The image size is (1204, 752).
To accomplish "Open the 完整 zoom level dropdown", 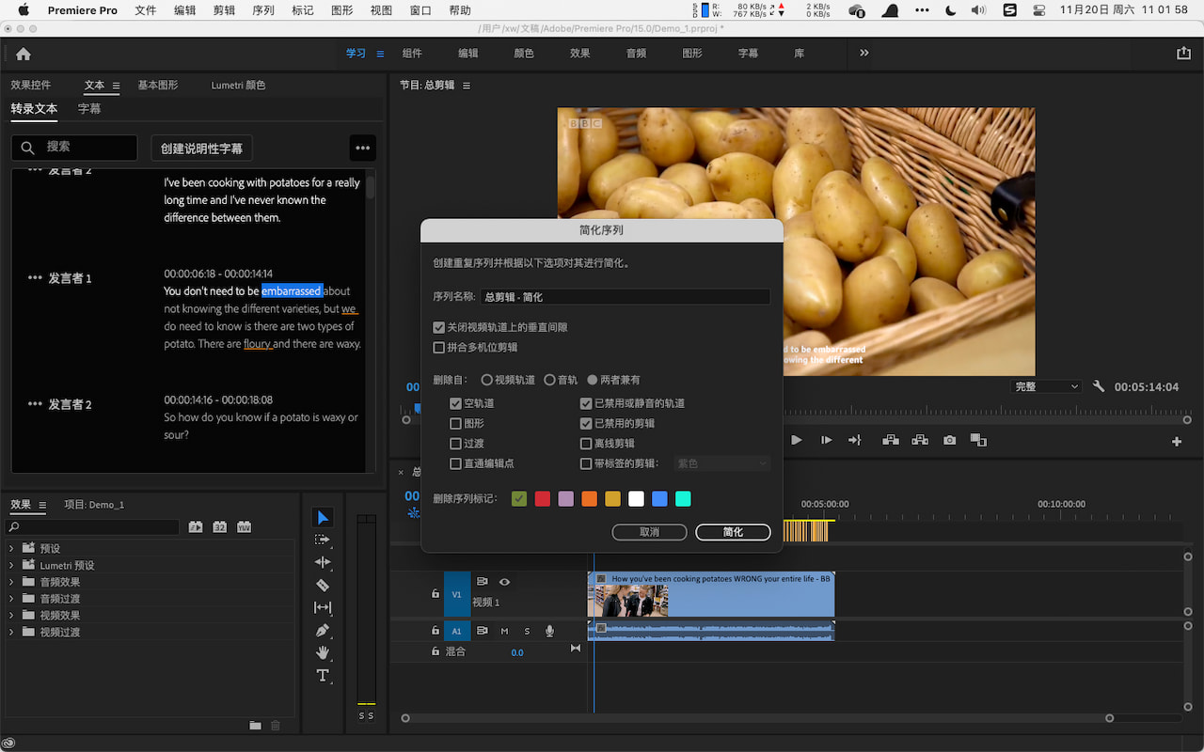I will point(1045,385).
